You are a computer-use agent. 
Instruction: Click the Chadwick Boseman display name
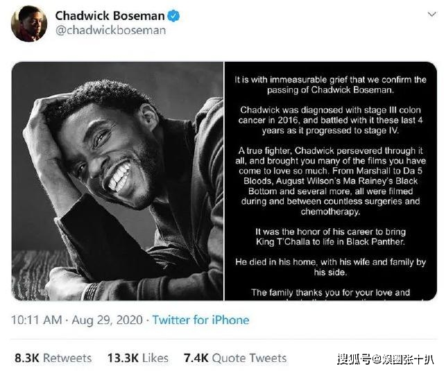110,15
